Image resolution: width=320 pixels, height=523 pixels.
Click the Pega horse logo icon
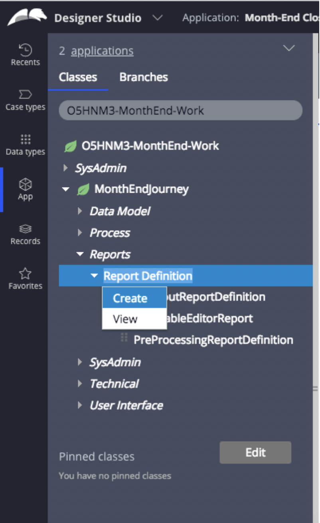click(27, 17)
